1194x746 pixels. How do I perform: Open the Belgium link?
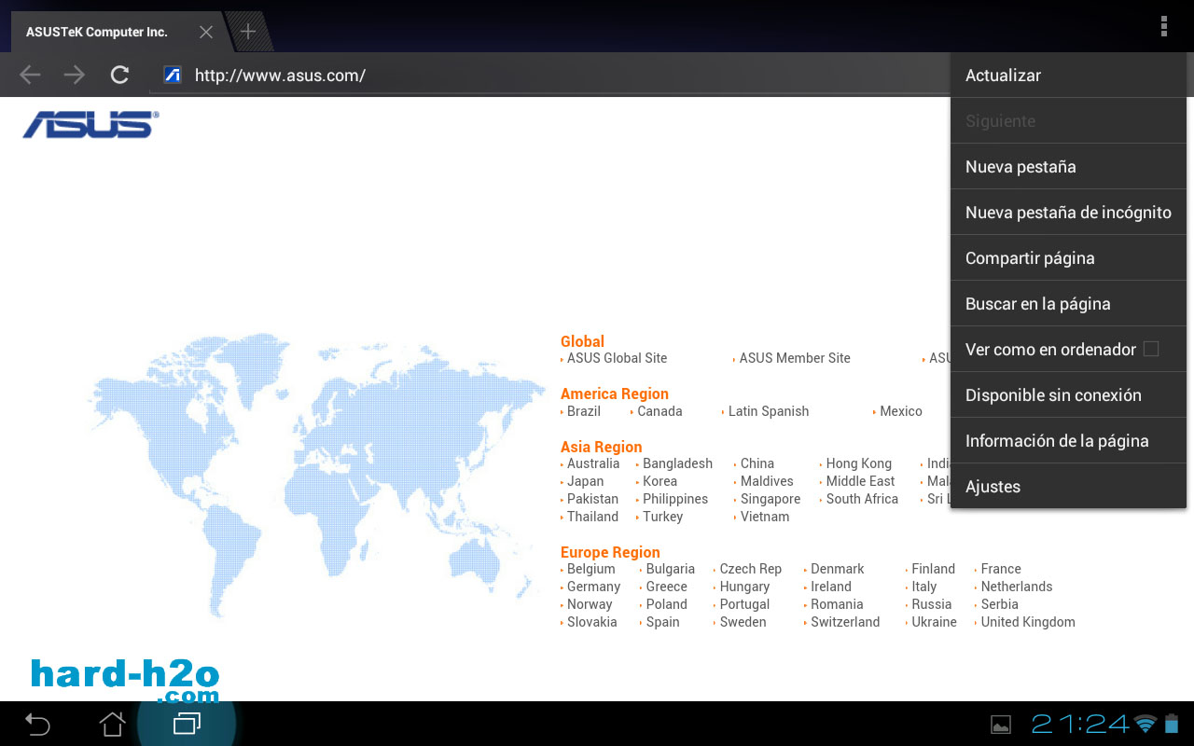[591, 569]
